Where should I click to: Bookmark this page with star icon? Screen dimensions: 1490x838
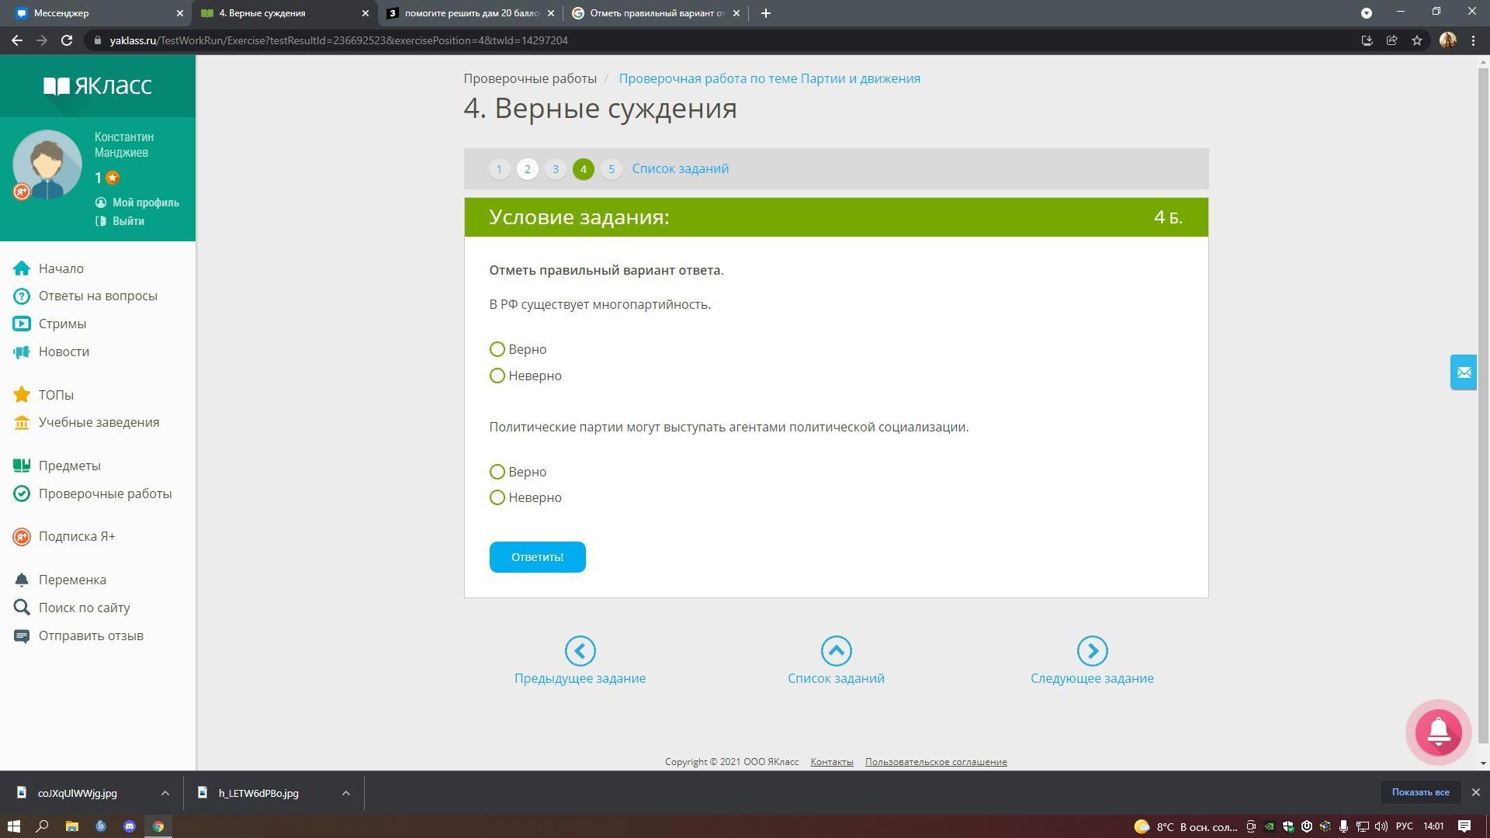pos(1417,40)
